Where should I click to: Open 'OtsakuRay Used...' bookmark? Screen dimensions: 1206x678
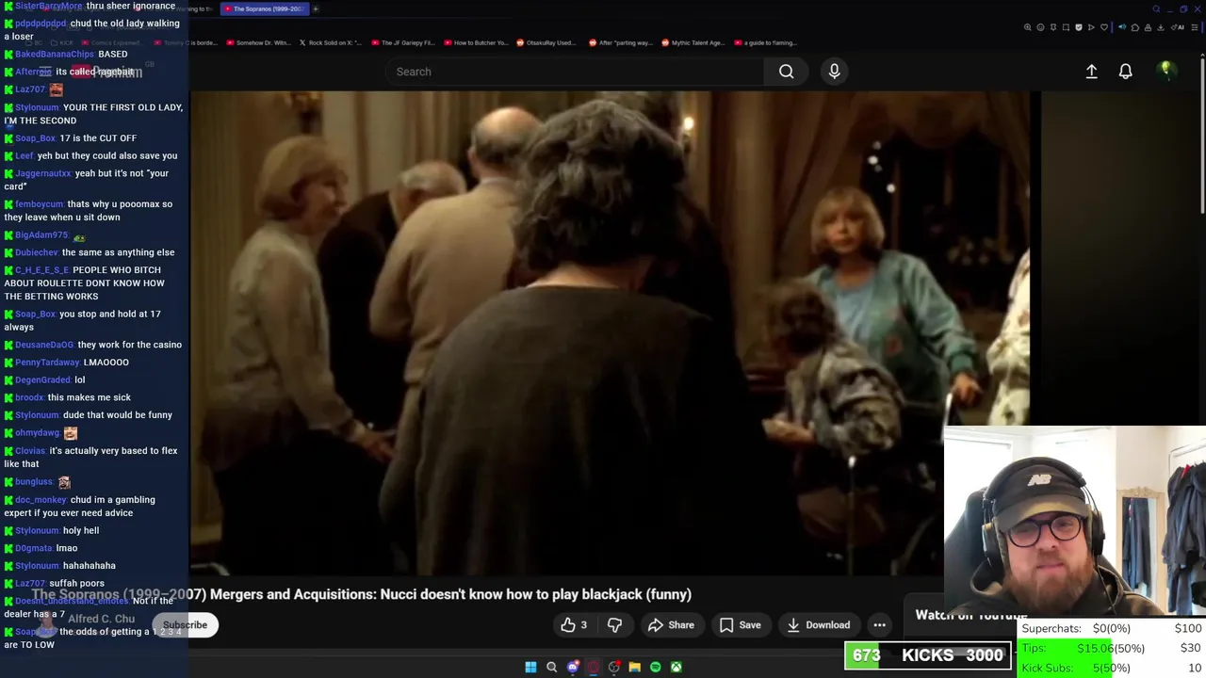click(x=546, y=42)
